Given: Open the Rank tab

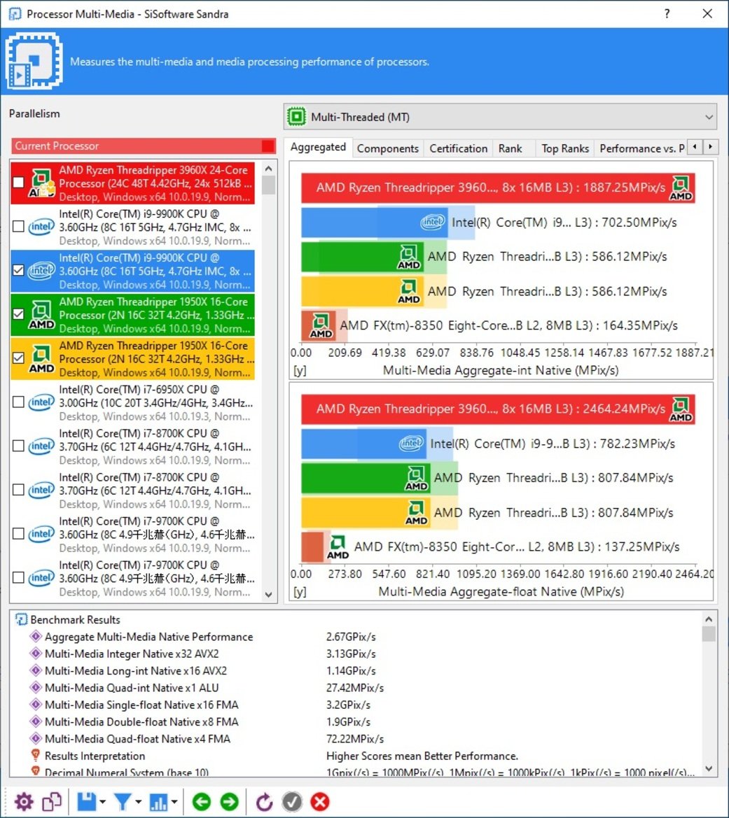Looking at the screenshot, I should pos(511,148).
